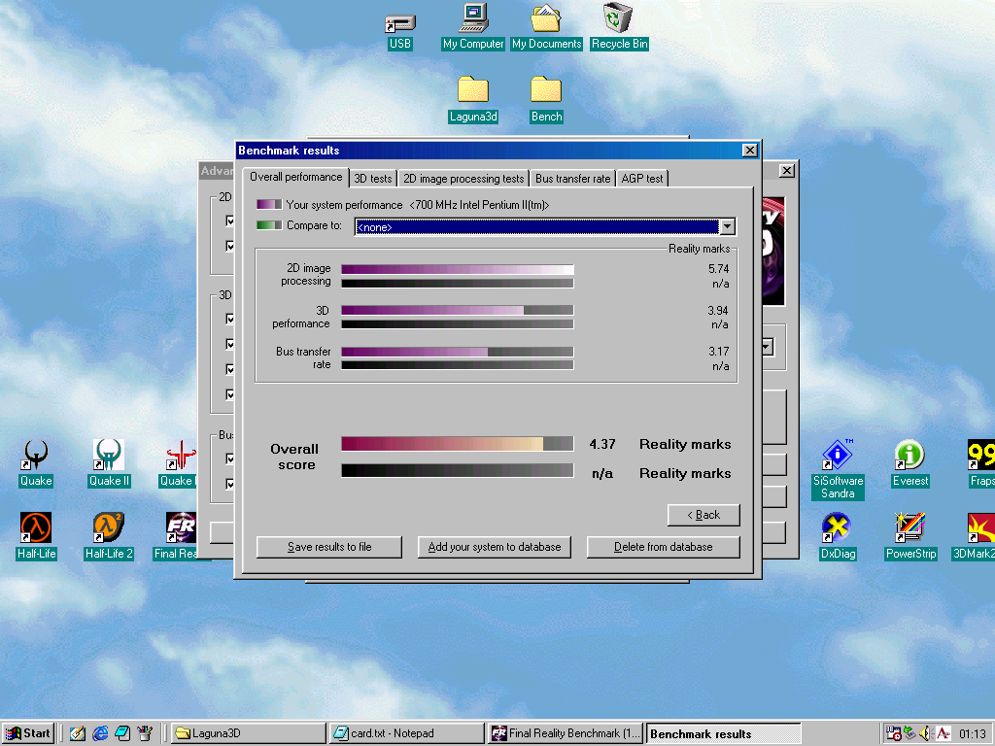
Task: Launch Half-Life 2 from the desktop
Action: point(108,528)
